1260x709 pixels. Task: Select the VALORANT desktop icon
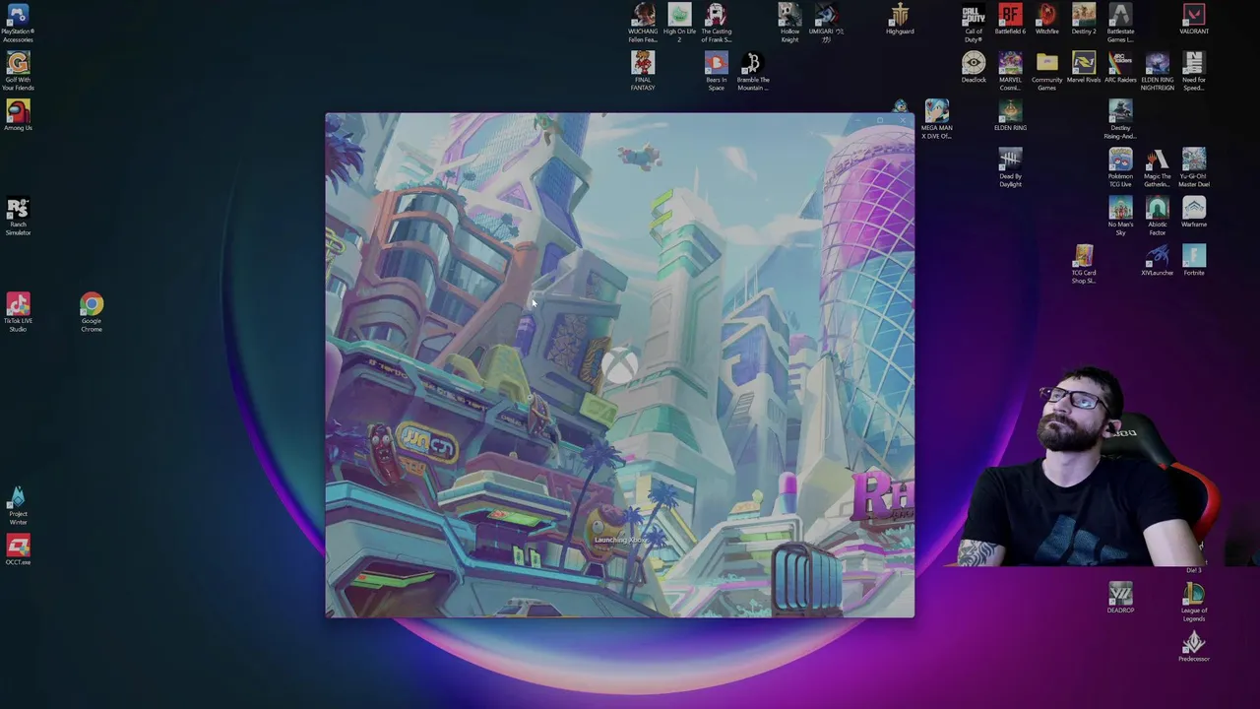tap(1194, 20)
